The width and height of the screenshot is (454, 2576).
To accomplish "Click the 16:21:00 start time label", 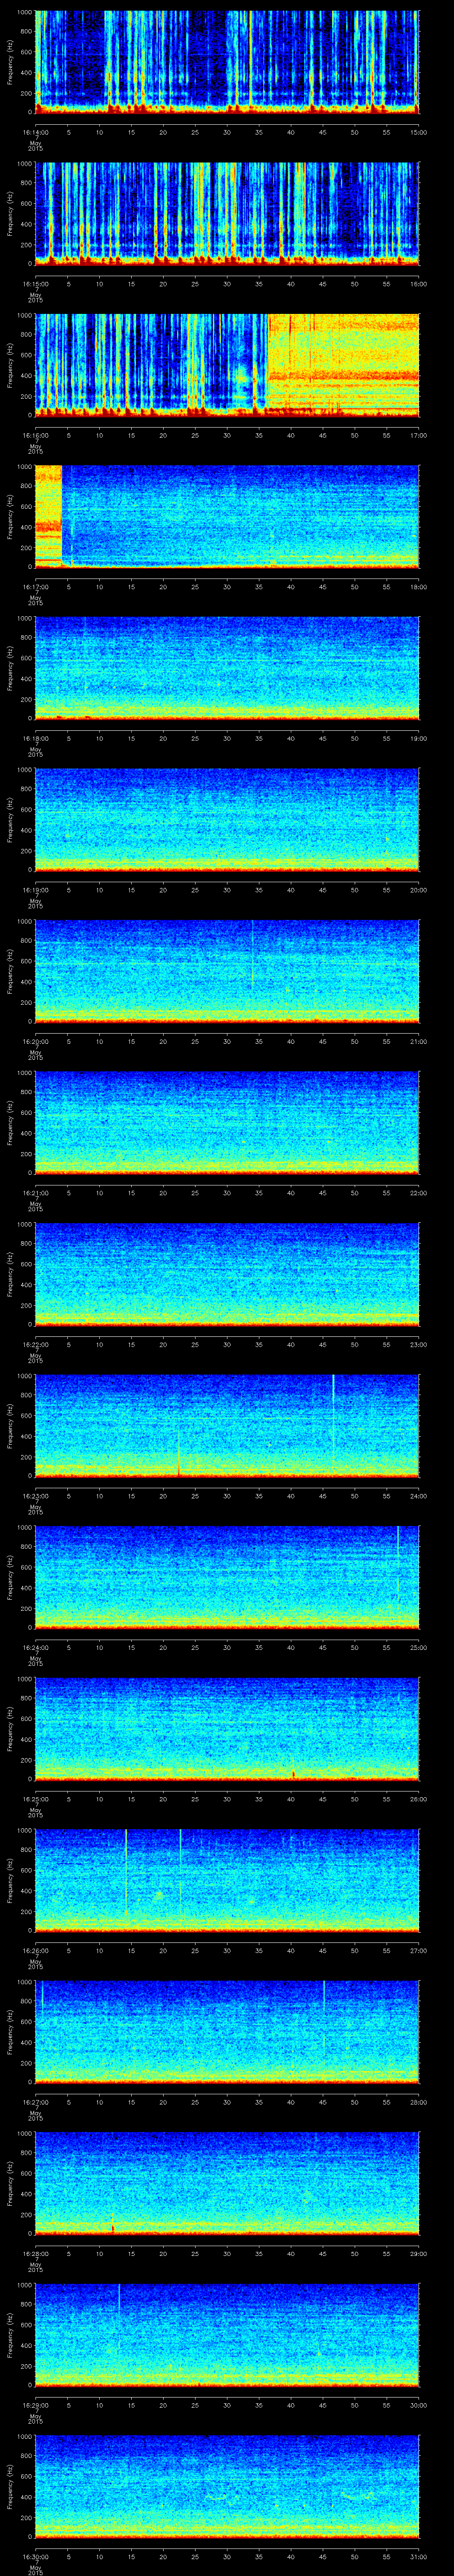I will [35, 1193].
